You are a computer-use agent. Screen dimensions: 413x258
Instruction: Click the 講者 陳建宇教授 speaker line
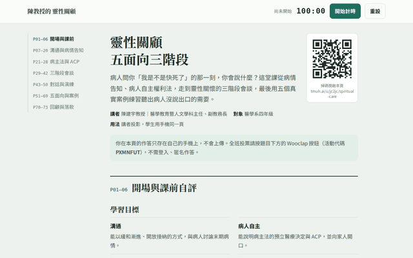click(168, 114)
